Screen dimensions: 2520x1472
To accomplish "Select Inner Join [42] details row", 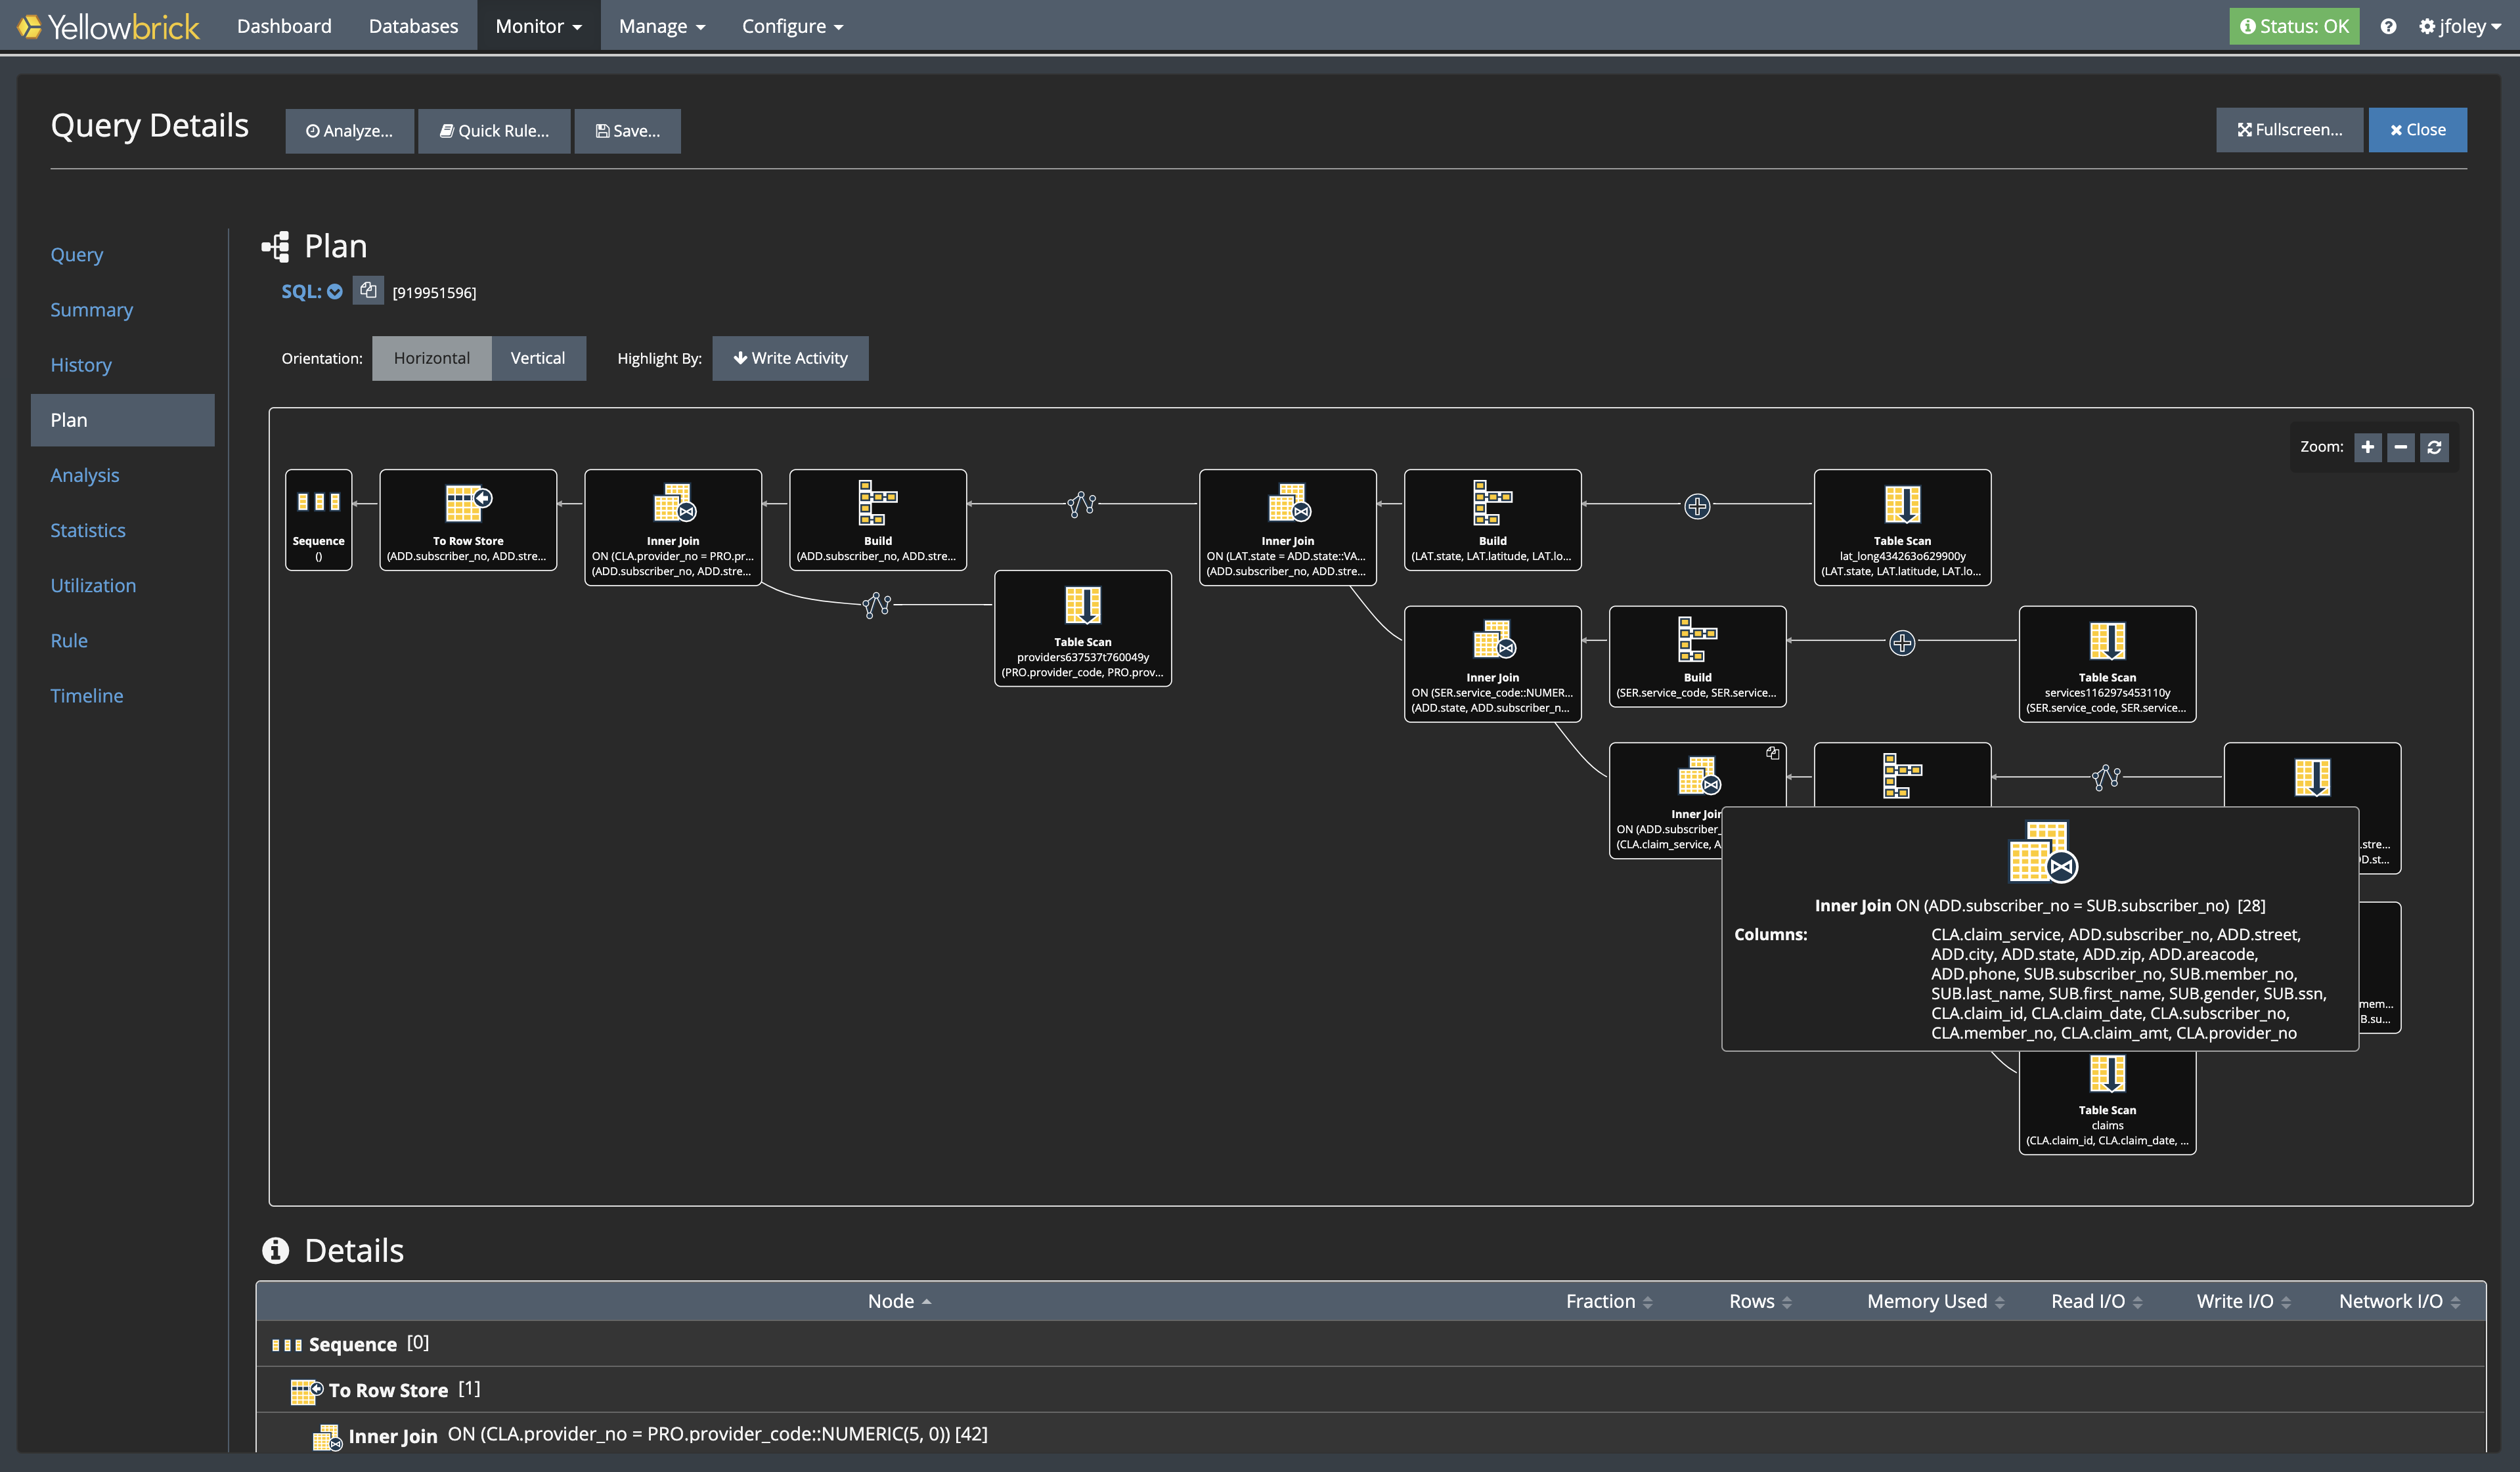I will (1370, 1434).
